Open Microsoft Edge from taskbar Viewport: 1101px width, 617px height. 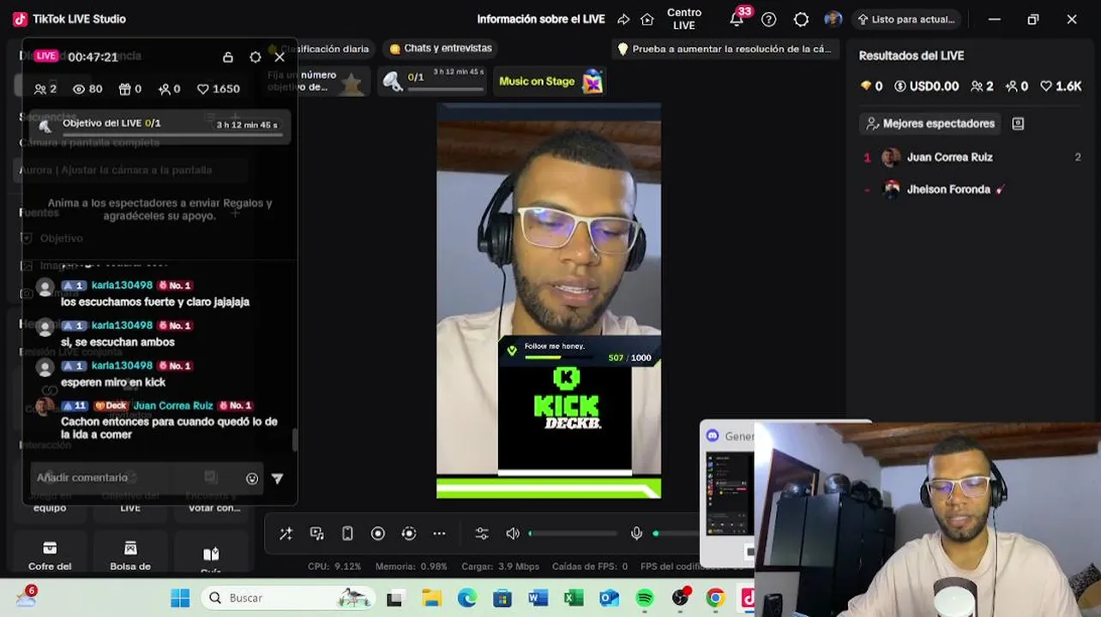(466, 598)
